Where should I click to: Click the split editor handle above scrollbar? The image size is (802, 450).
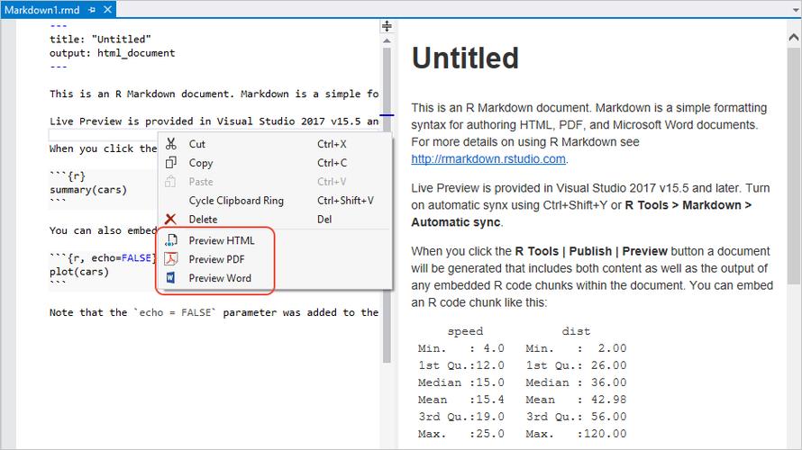click(x=387, y=27)
